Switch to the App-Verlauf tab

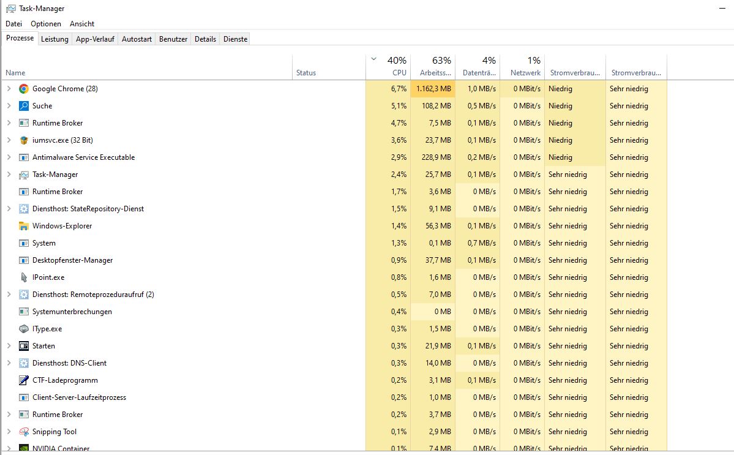(95, 39)
